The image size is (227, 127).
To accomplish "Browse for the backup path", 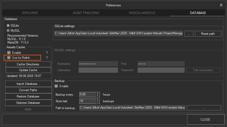I will click(204, 108).
